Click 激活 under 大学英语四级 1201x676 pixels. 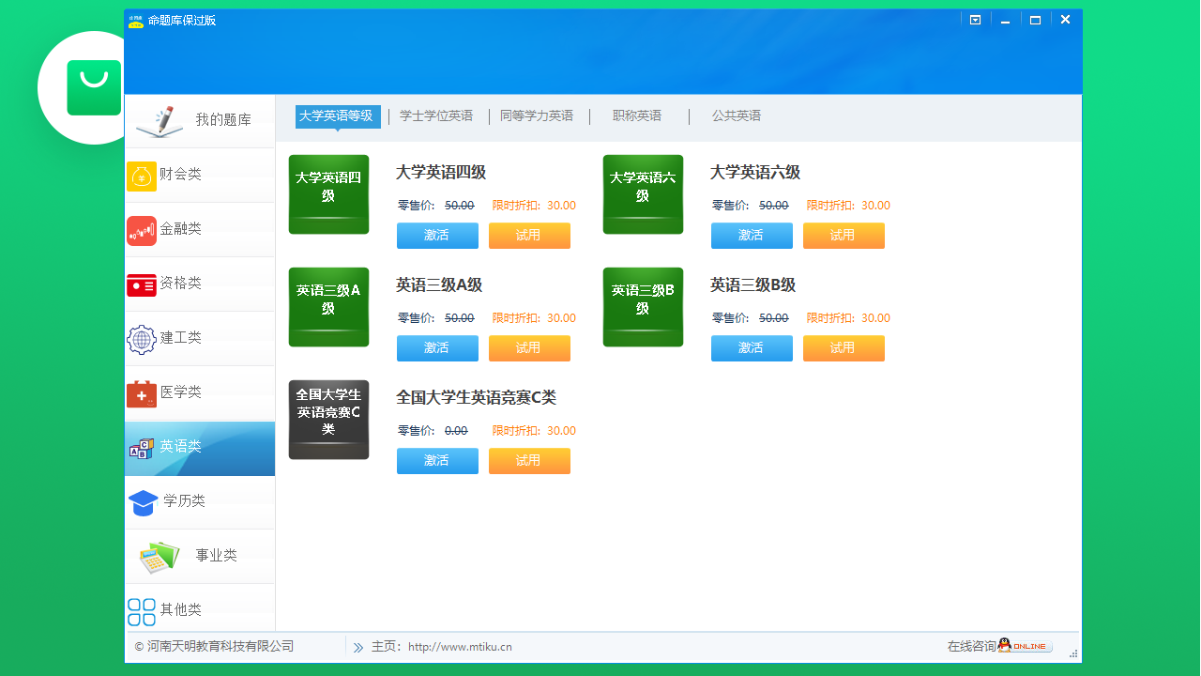tap(437, 236)
